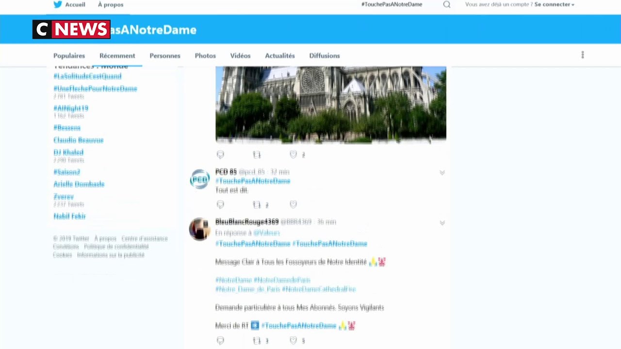Expand the dropdown arrow on BleuBlancRouge4369's tweet
The width and height of the screenshot is (621, 349).
(442, 222)
